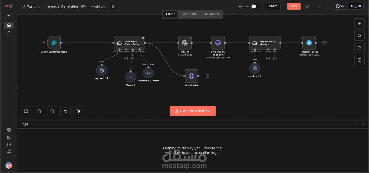Click the Add tag button

pos(98,6)
